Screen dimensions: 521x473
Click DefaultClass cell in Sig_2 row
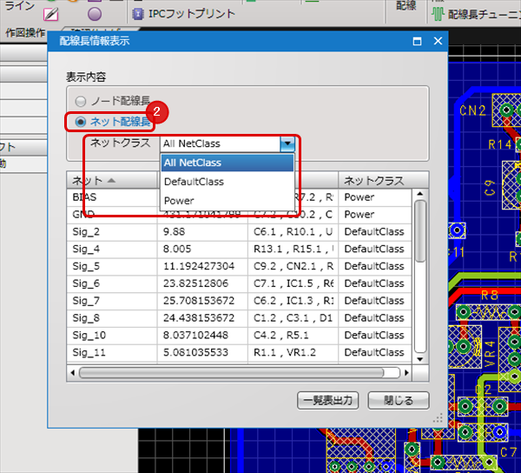point(375,232)
